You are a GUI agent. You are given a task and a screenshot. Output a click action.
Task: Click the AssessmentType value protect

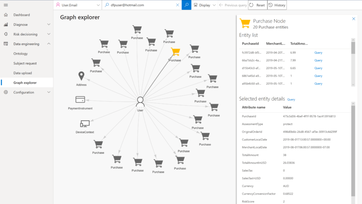pyautogui.click(x=288, y=124)
